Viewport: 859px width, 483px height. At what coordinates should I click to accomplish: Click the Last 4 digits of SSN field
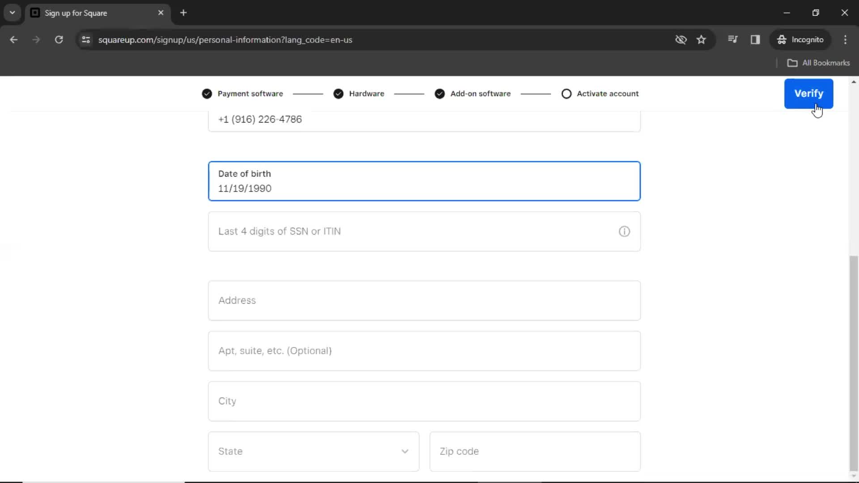click(424, 231)
